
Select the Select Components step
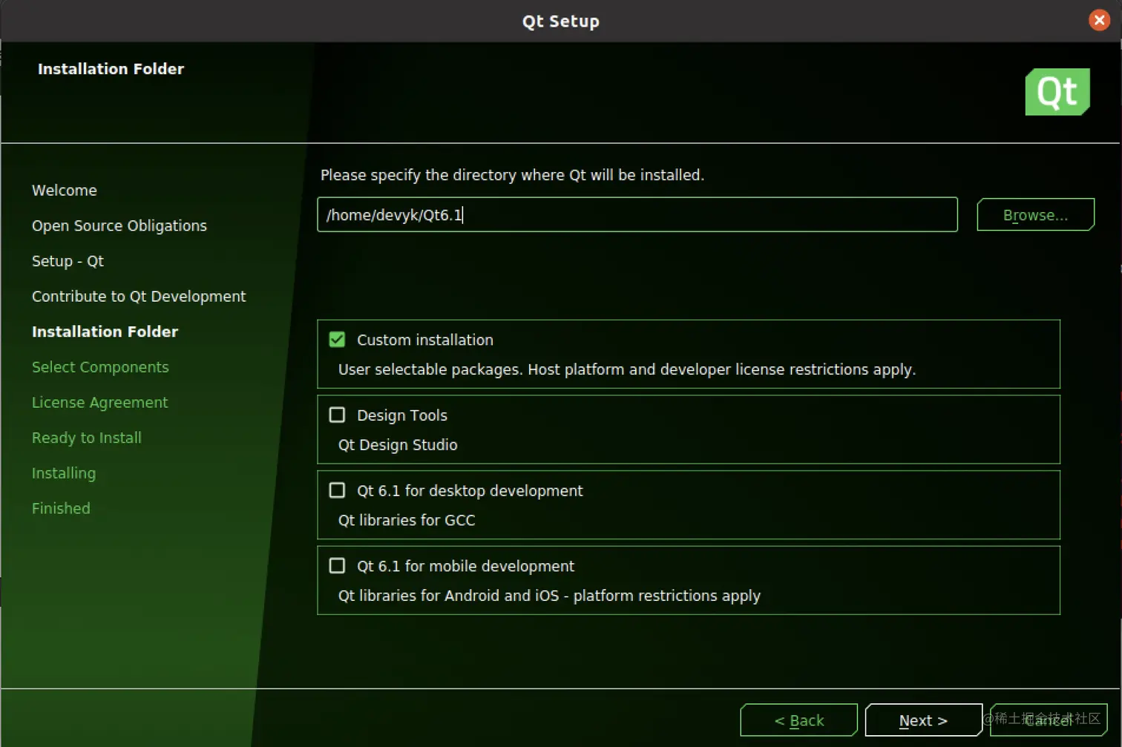(x=100, y=367)
